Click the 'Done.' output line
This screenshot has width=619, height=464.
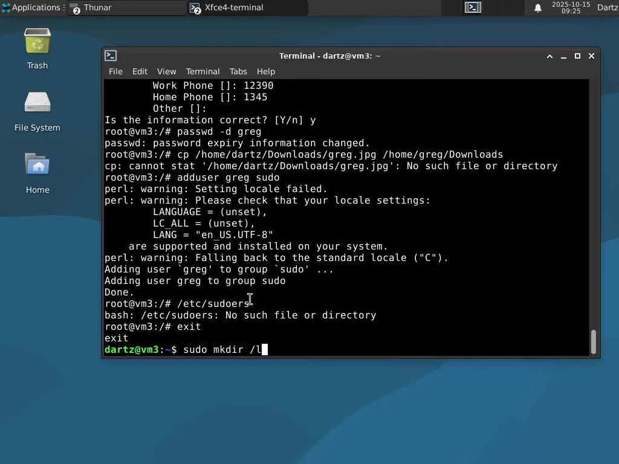tap(119, 292)
